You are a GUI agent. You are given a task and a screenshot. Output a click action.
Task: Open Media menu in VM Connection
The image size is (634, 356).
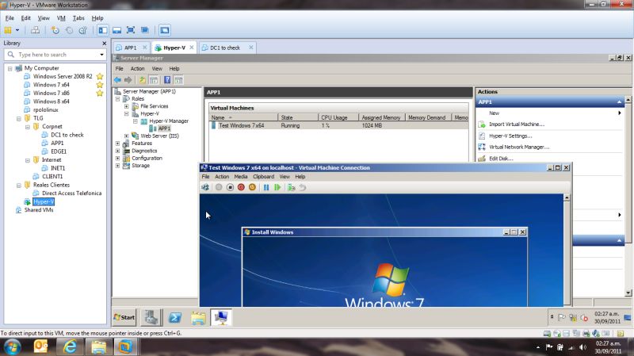coord(241,177)
